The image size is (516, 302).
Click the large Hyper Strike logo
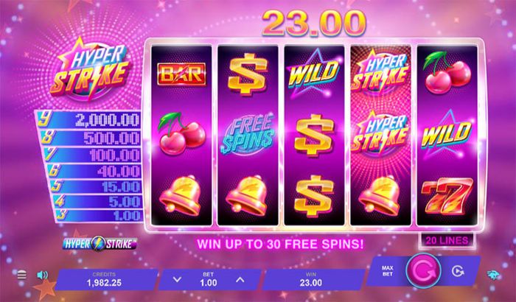tap(91, 69)
